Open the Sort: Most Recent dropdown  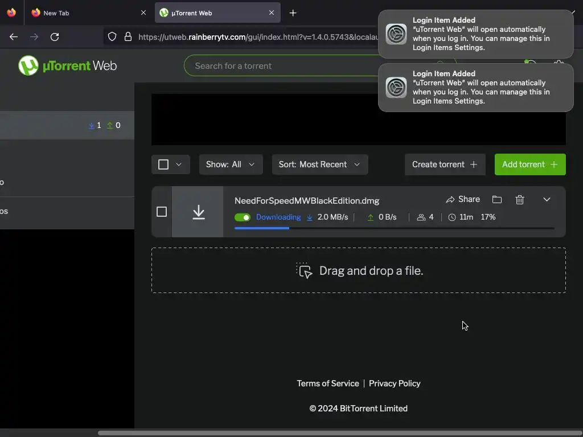tap(320, 164)
